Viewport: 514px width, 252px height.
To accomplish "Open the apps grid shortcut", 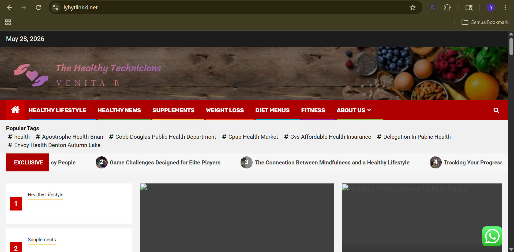I will pos(8,22).
